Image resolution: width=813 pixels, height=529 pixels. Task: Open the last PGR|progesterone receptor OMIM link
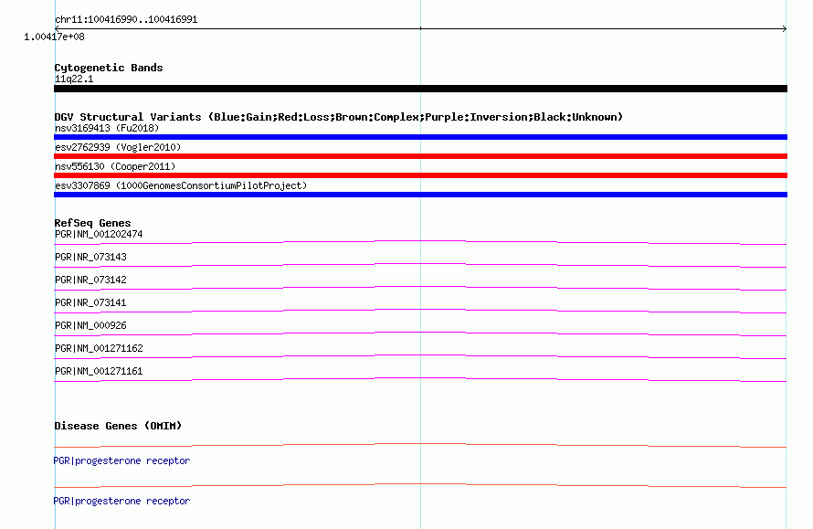tap(121, 501)
